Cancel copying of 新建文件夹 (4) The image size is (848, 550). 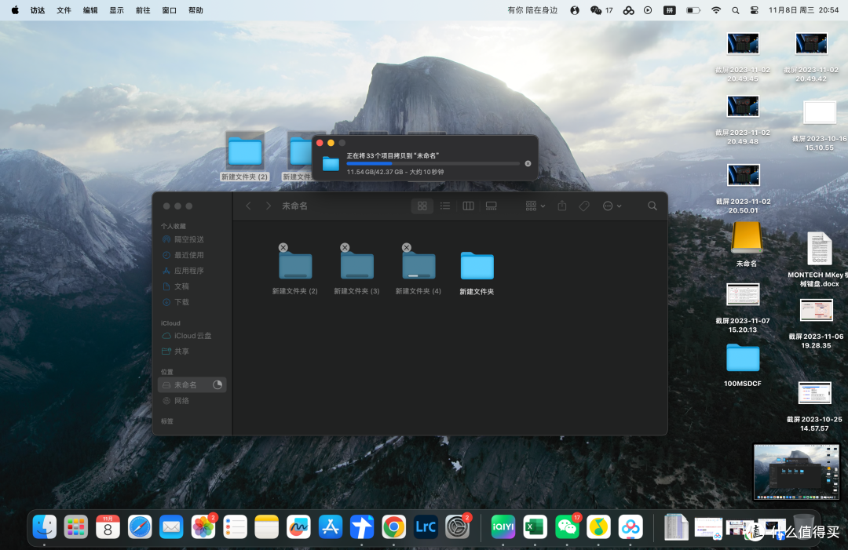407,247
